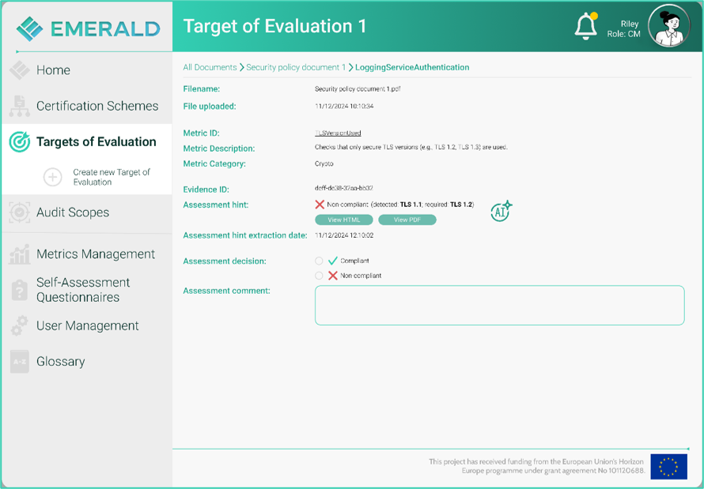Viewport: 704px width, 489px height.
Task: Select the Compliant radio button
Action: click(319, 261)
